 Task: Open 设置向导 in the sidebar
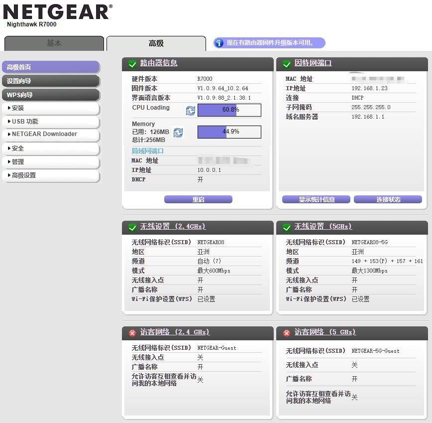point(51,81)
